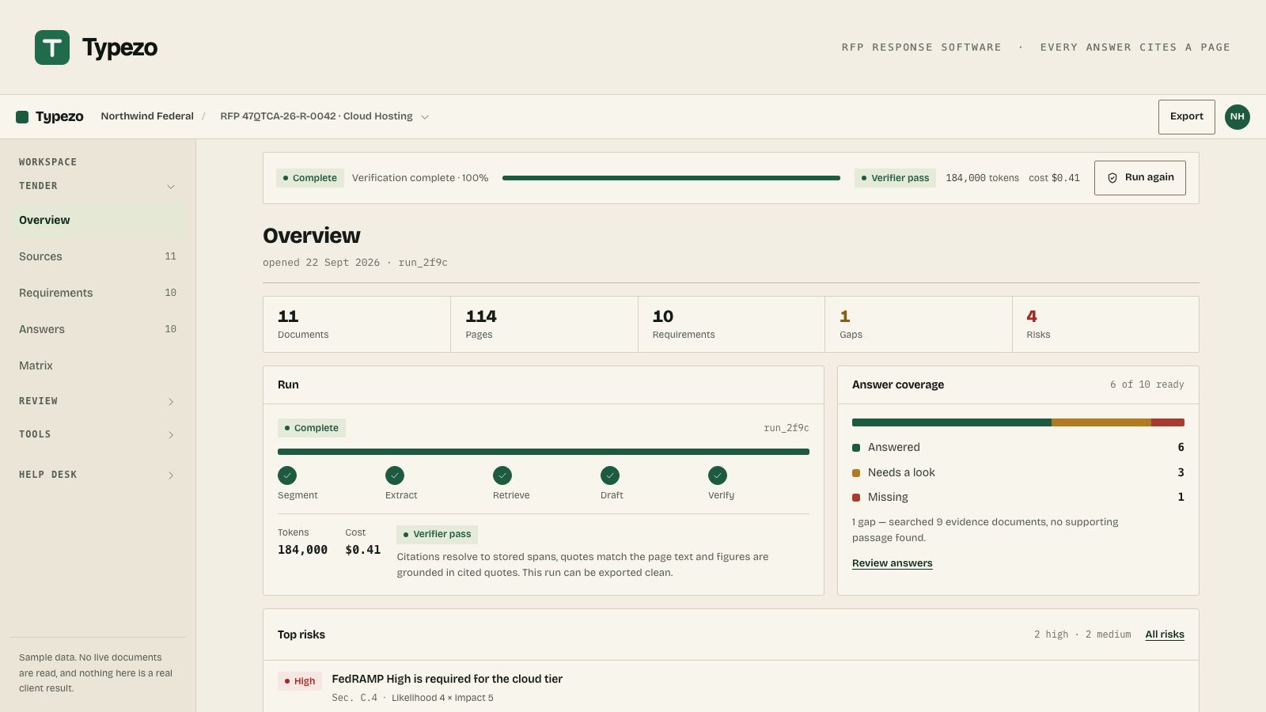The height and width of the screenshot is (712, 1266).
Task: Open Matrix in the sidebar
Action: coord(98,365)
